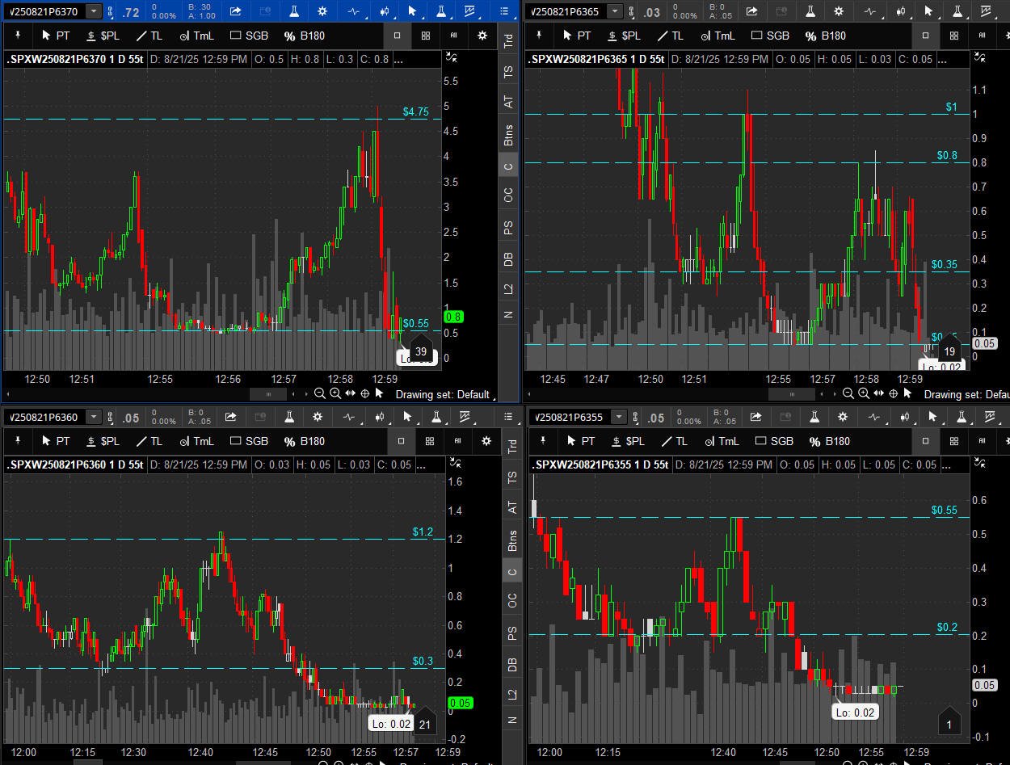The width and height of the screenshot is (1010, 765).
Task: Click zoom out magnifier under P6370 chart
Action: pos(320,393)
